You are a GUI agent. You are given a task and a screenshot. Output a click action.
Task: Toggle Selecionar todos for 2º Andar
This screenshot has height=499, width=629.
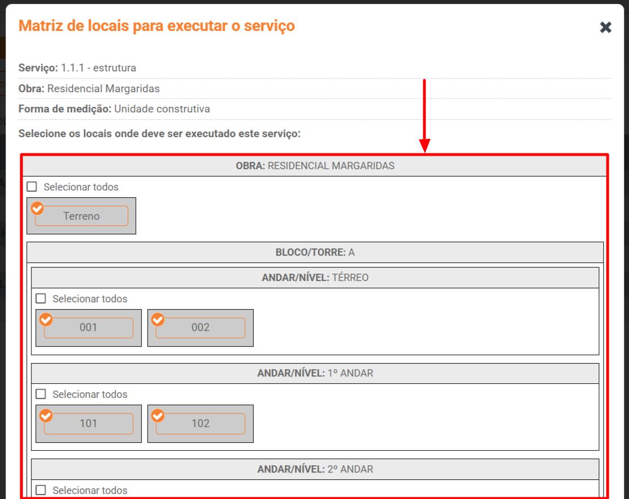41,491
